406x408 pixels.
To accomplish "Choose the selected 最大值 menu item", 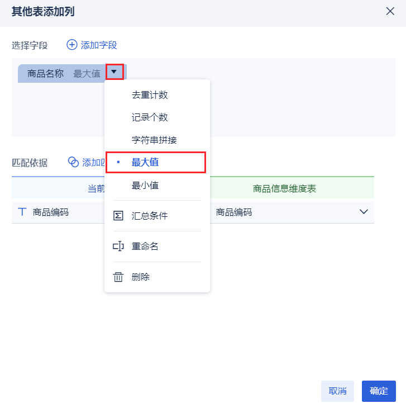I will [x=145, y=162].
